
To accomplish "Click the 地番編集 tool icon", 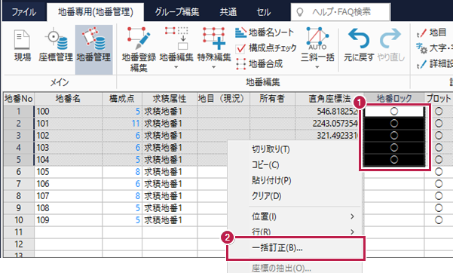I will pyautogui.click(x=176, y=44).
